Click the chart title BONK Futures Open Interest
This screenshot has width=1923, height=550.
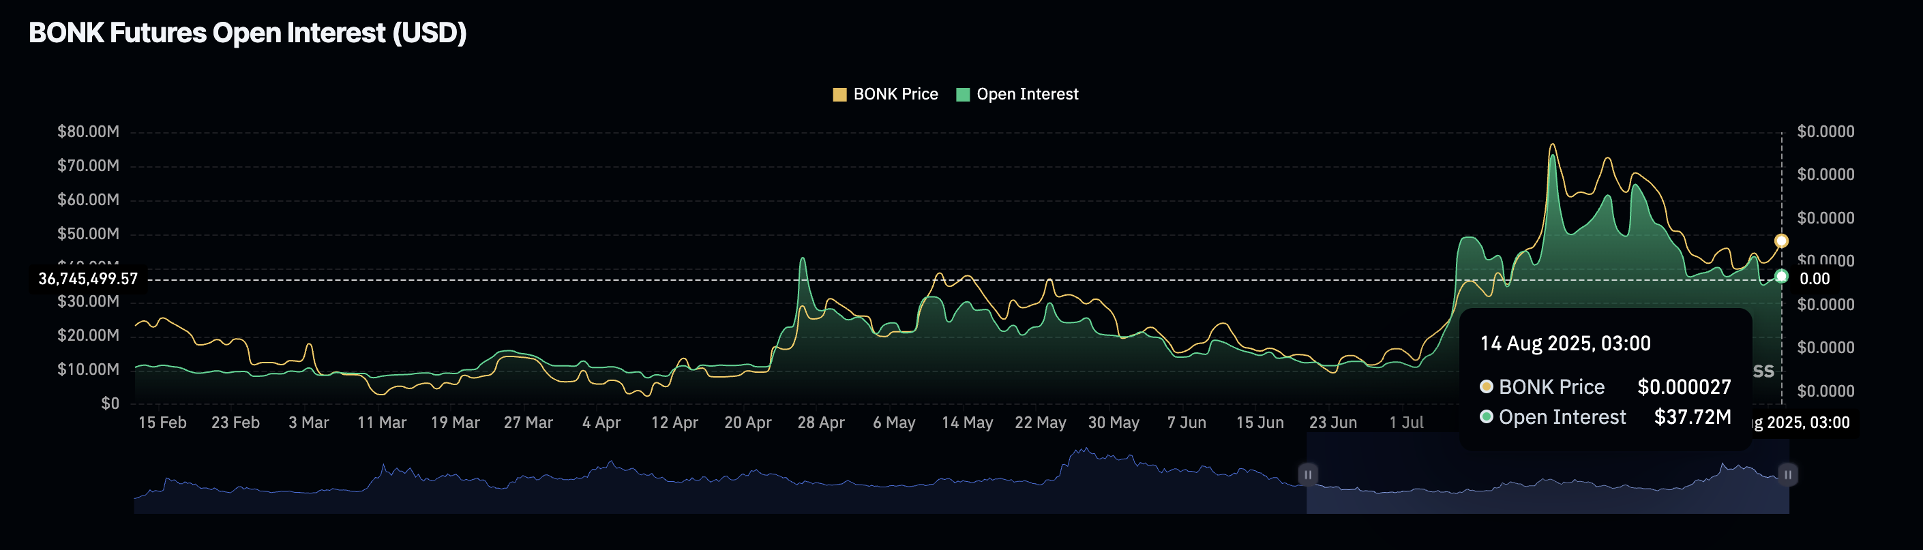247,33
